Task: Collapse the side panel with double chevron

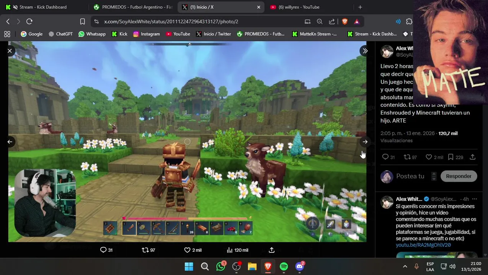Action: click(x=365, y=51)
